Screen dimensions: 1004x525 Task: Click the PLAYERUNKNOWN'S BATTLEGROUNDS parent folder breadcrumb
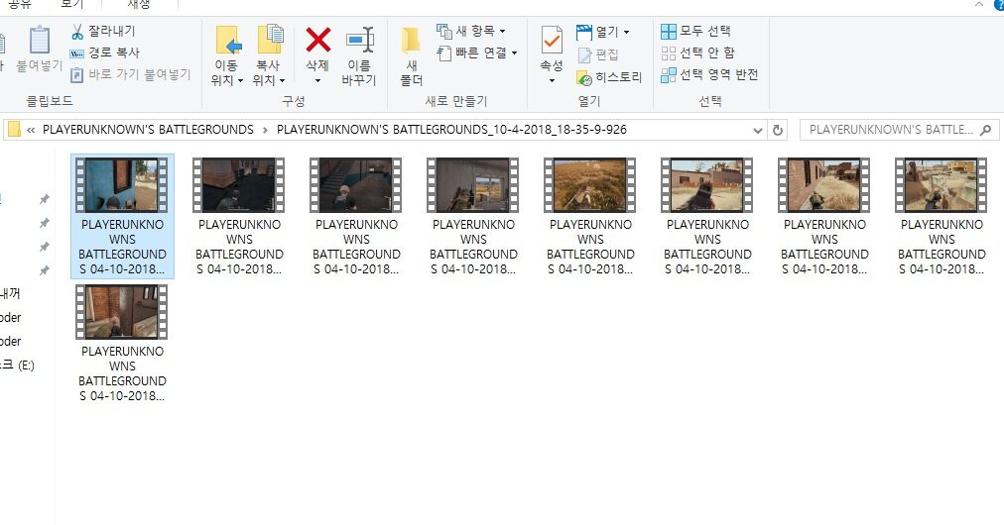pyautogui.click(x=148, y=130)
